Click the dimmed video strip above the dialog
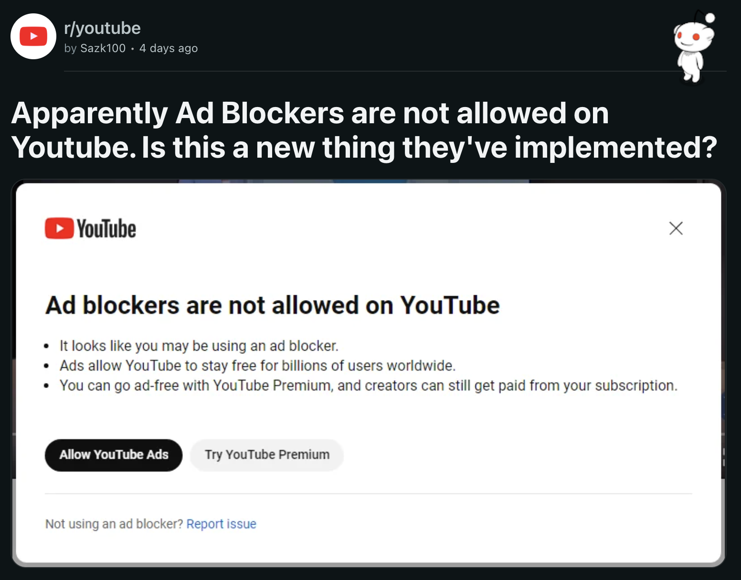 [353, 181]
